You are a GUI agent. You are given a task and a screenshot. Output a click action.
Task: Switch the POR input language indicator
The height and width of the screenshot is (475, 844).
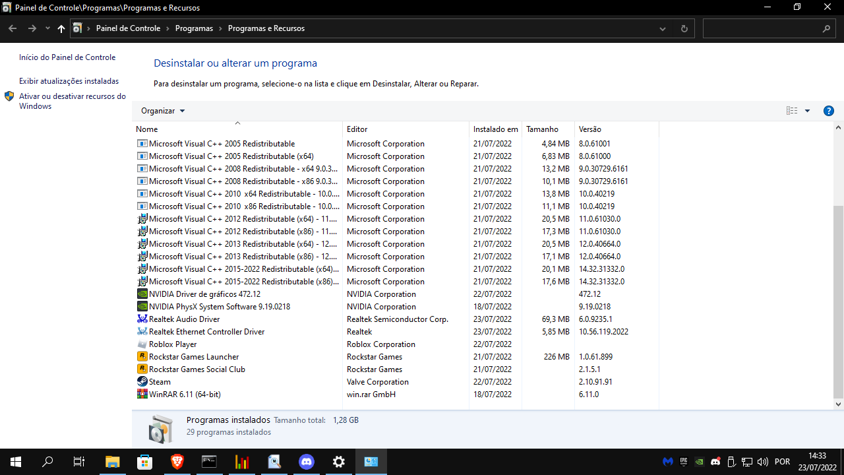[782, 462]
